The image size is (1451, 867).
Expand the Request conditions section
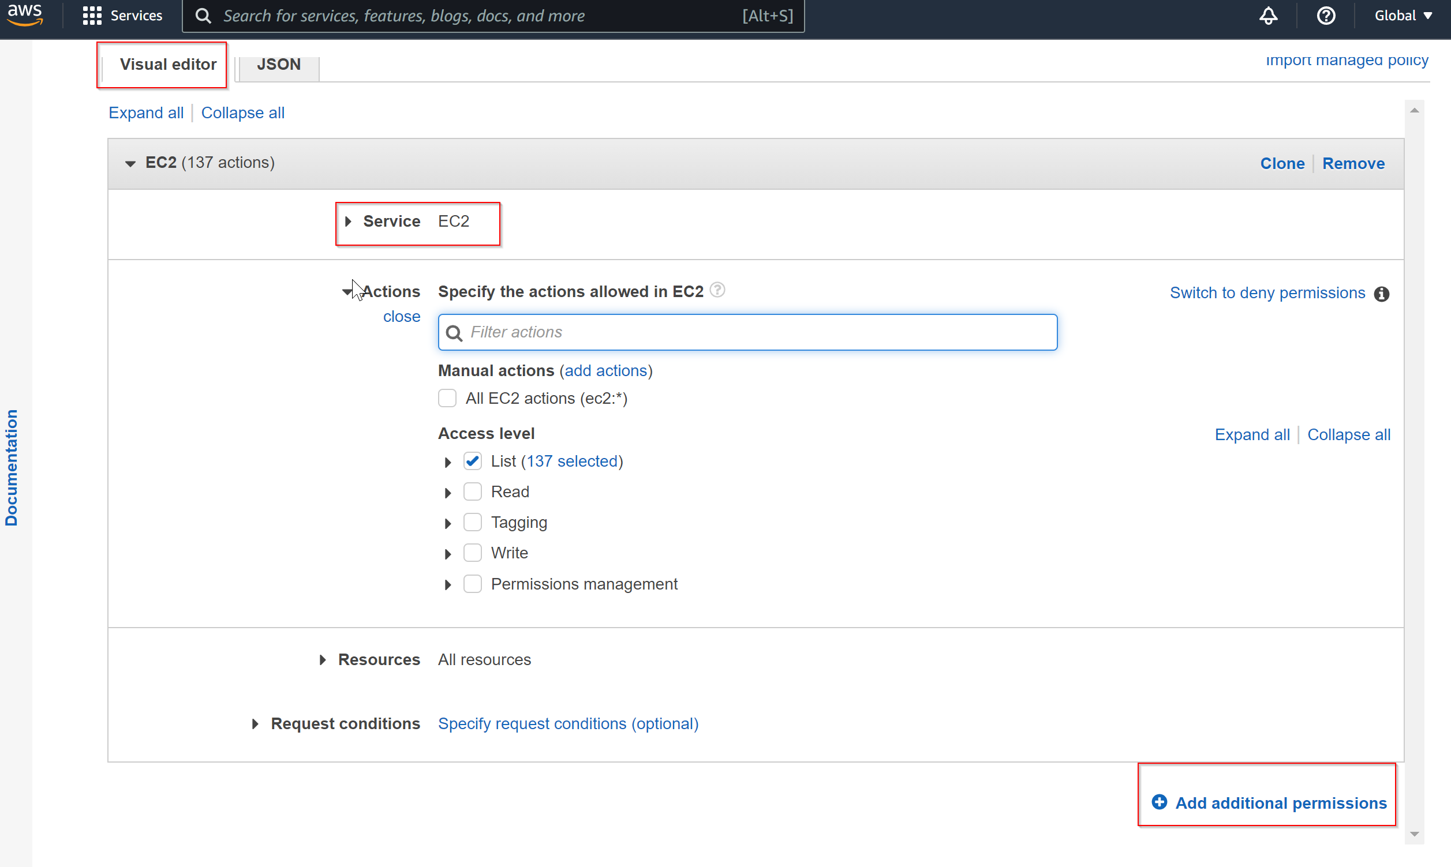(255, 725)
